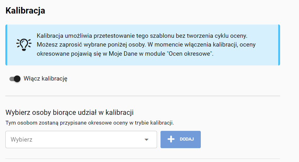Click the left blue edge of the info banner
This screenshot has height=162, width=299.
(x=6, y=45)
